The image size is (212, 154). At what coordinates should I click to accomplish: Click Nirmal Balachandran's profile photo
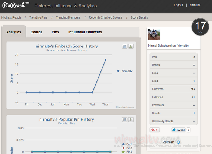pos(154,34)
